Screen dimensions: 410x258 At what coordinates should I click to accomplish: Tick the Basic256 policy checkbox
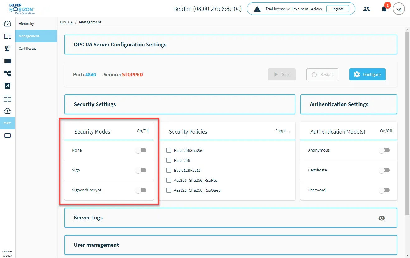pos(169,160)
